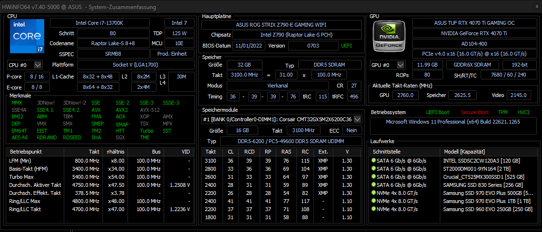This screenshot has width=542, height=232.
Task: Select the 2800 MHz XMP timing row
Action: [x=281, y=168]
